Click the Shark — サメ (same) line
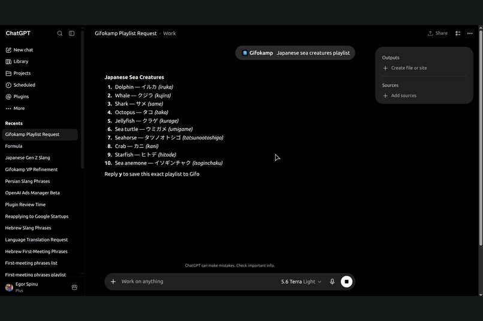 click(x=139, y=104)
